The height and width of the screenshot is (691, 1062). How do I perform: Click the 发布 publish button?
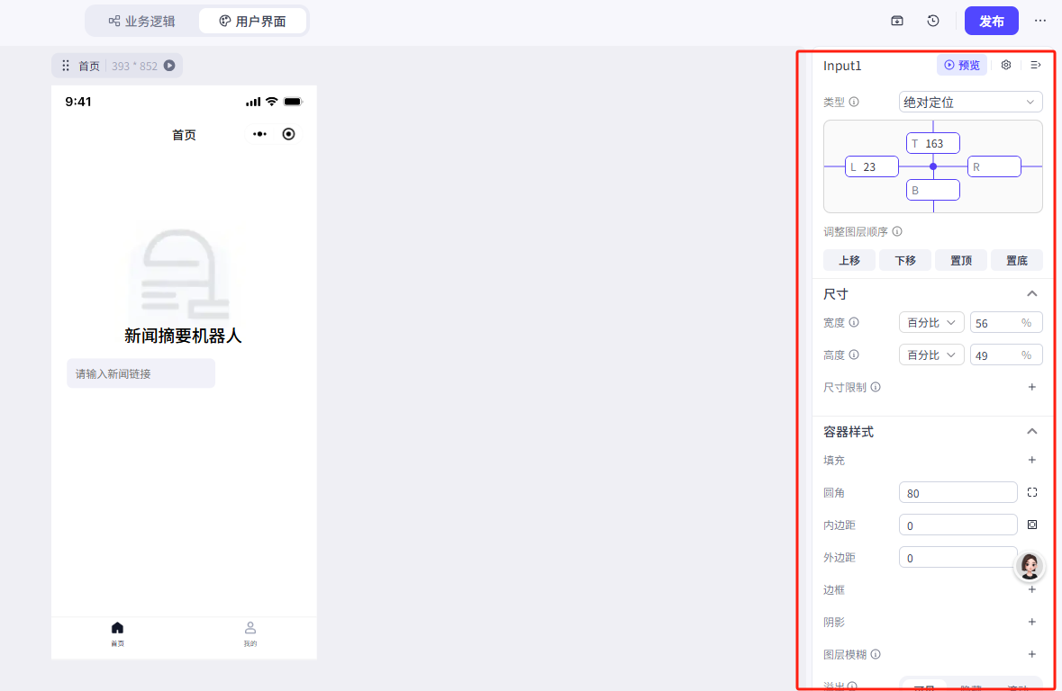coord(991,21)
